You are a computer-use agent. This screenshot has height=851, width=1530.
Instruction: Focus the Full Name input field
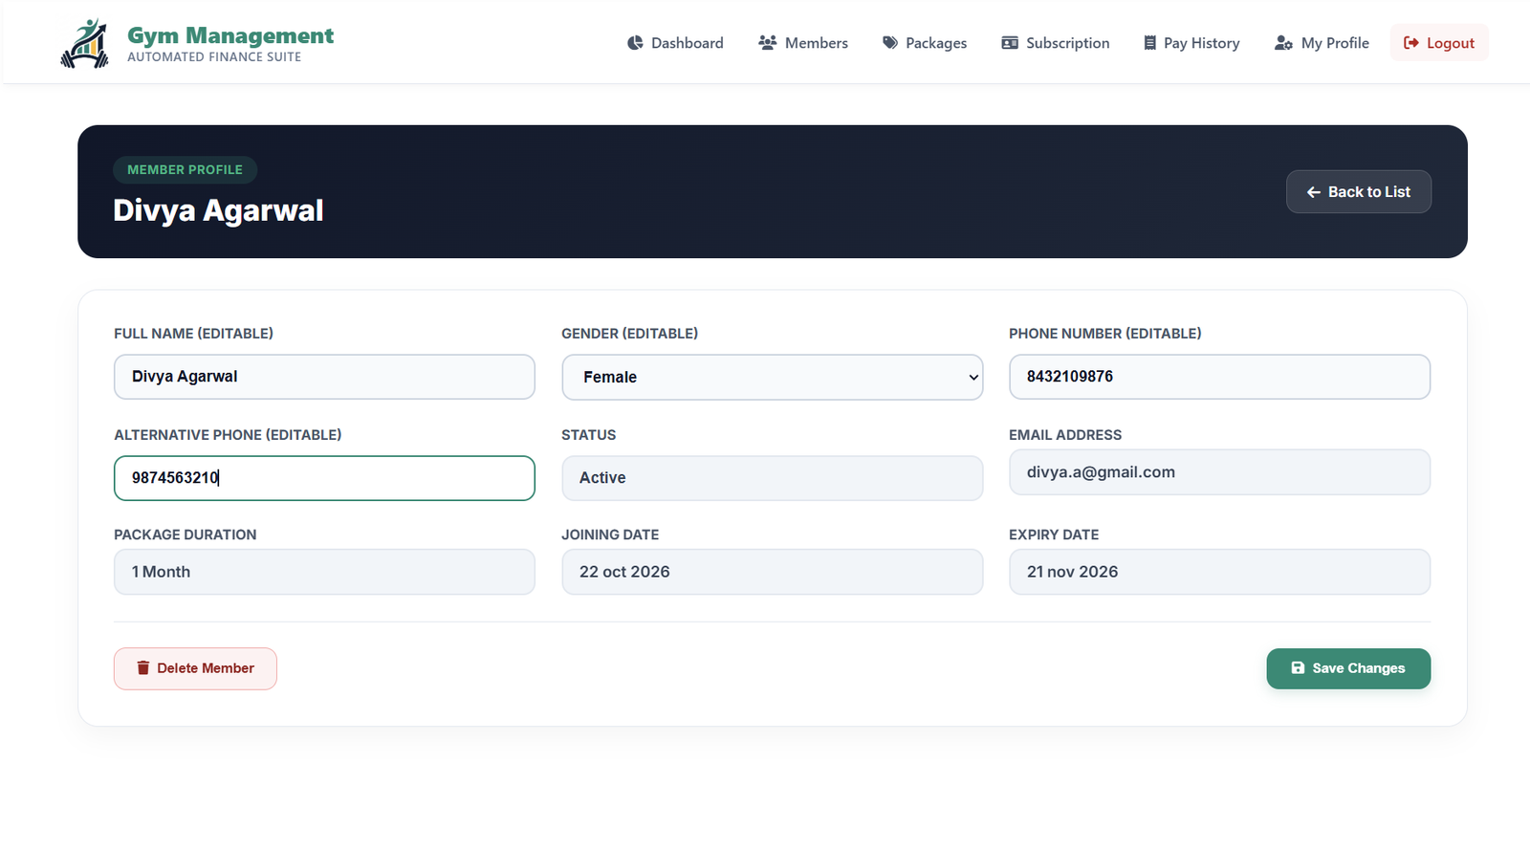click(324, 377)
